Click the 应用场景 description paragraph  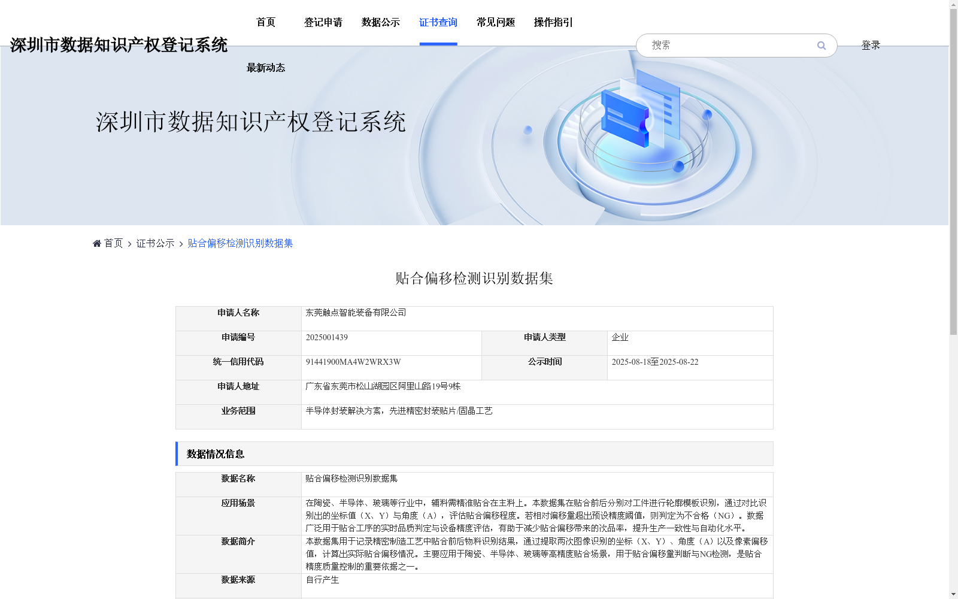(536, 516)
